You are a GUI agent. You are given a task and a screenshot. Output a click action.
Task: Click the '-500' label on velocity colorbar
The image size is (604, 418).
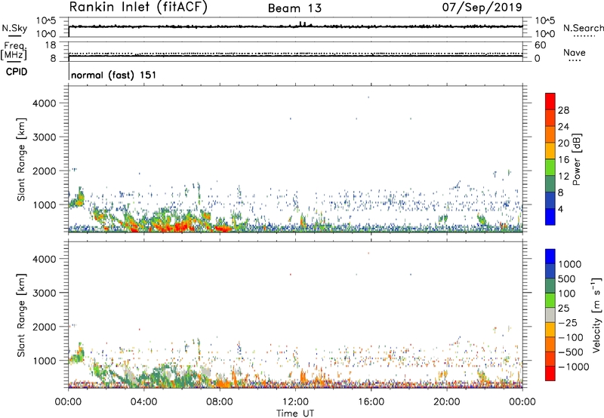(x=571, y=352)
